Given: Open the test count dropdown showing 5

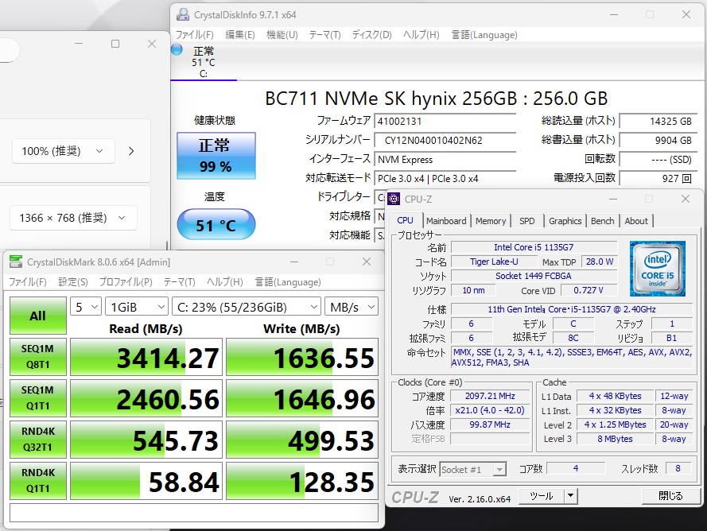Looking at the screenshot, I should pyautogui.click(x=86, y=307).
